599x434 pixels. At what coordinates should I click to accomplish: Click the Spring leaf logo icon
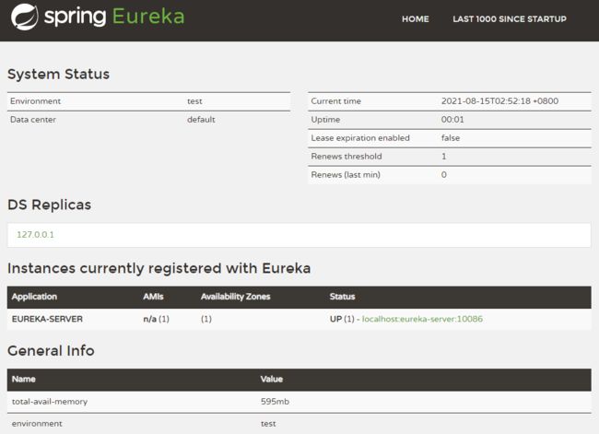coord(25,17)
